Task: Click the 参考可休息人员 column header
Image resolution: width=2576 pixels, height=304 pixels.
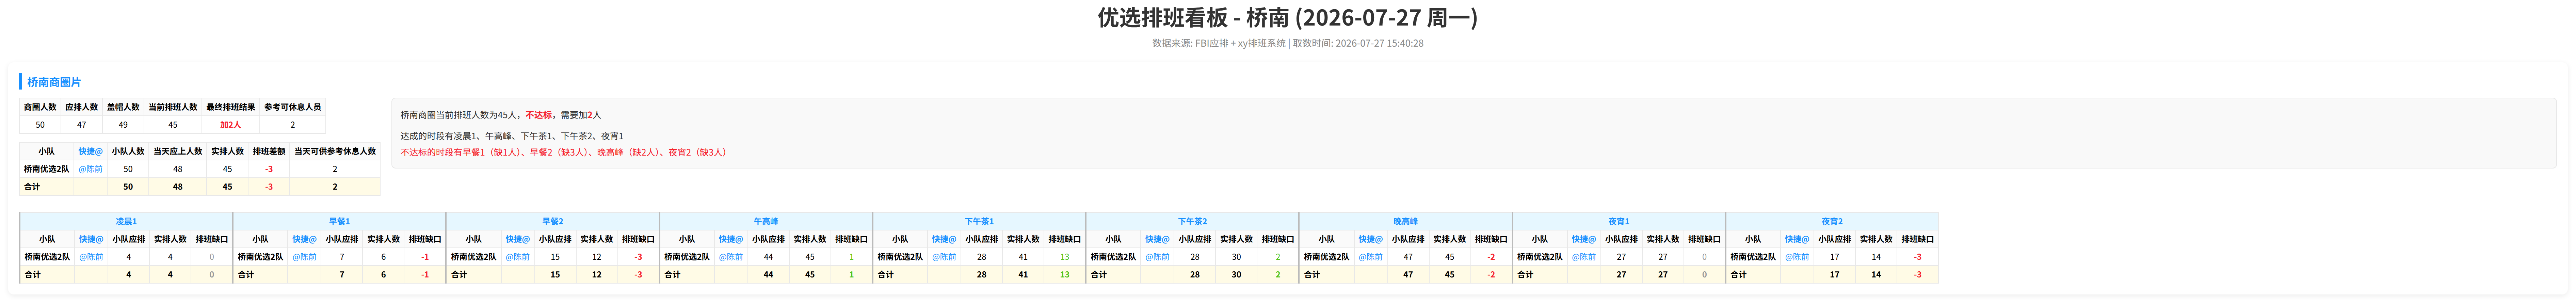Action: point(293,107)
